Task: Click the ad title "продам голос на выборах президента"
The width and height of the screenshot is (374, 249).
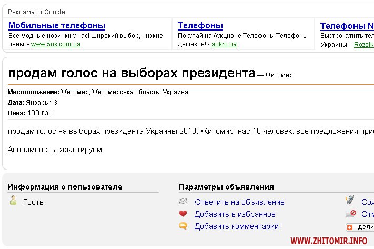Action: pyautogui.click(x=132, y=73)
